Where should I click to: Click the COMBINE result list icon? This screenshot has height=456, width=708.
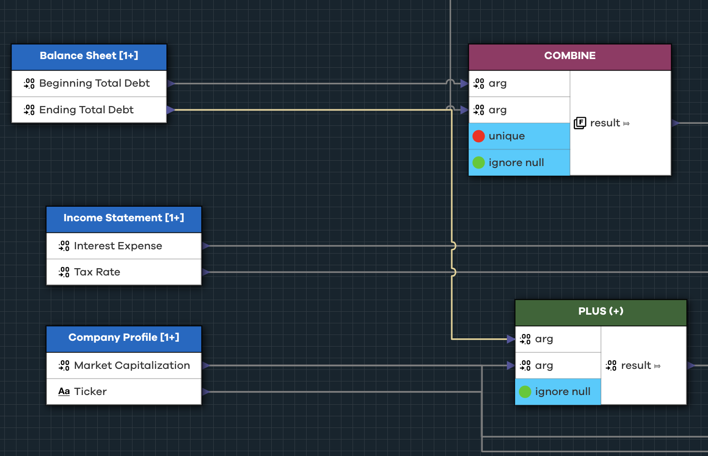[x=580, y=123]
